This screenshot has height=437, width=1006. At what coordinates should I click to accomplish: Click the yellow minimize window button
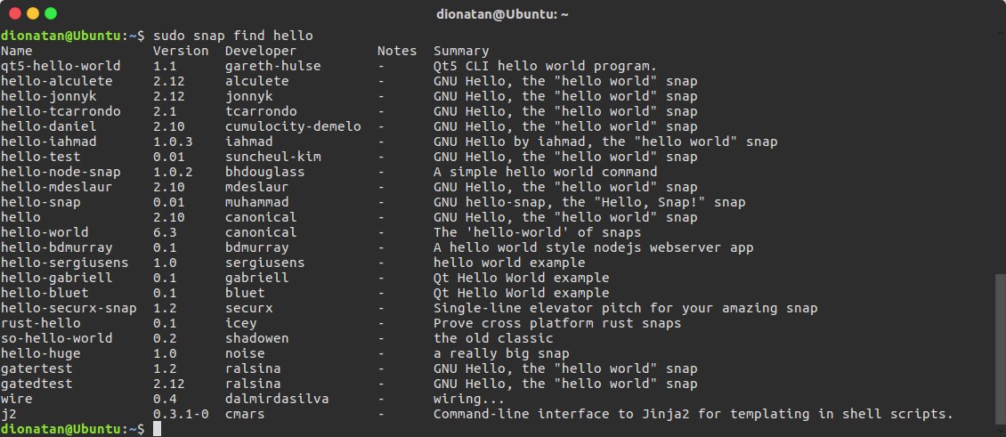33,13
